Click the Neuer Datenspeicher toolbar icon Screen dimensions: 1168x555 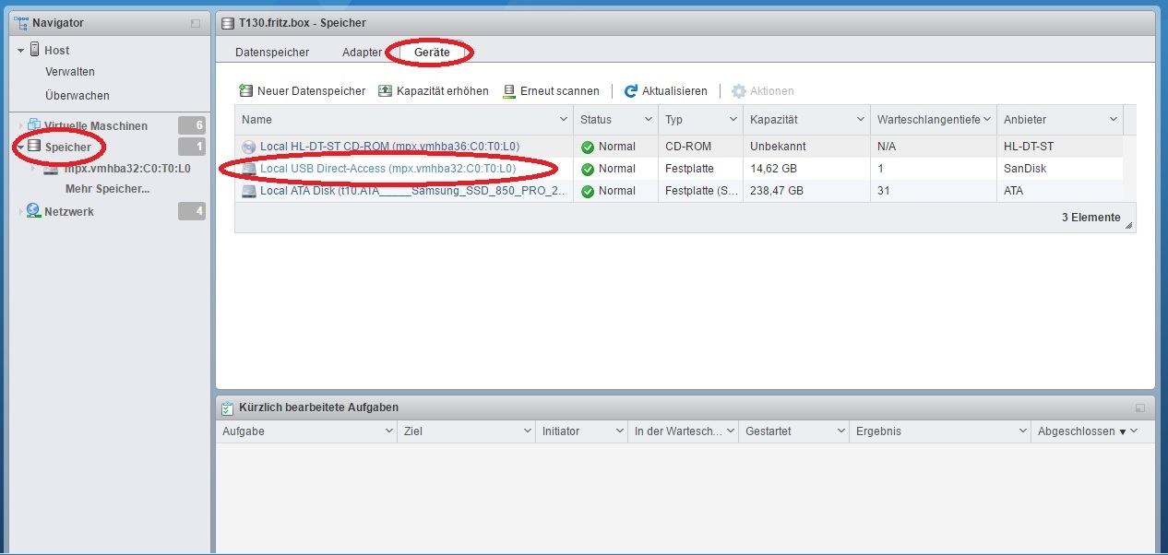246,90
